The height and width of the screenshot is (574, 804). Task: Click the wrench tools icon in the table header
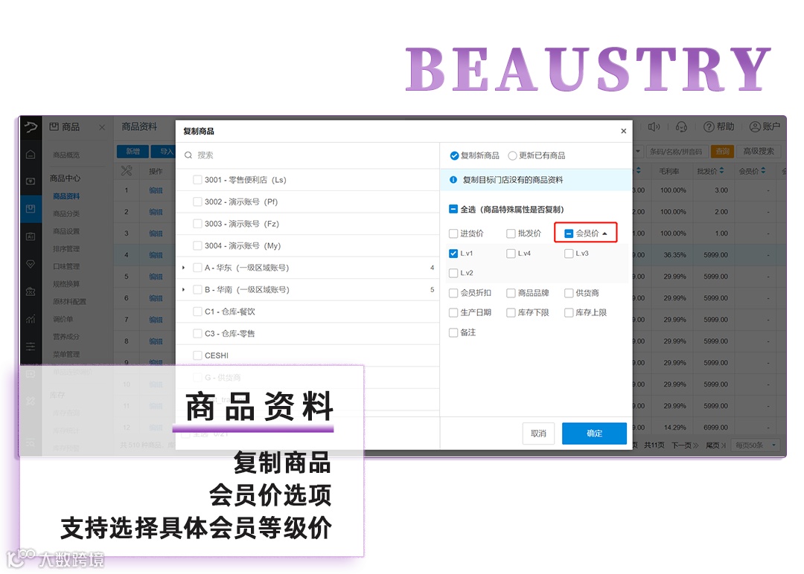click(126, 170)
